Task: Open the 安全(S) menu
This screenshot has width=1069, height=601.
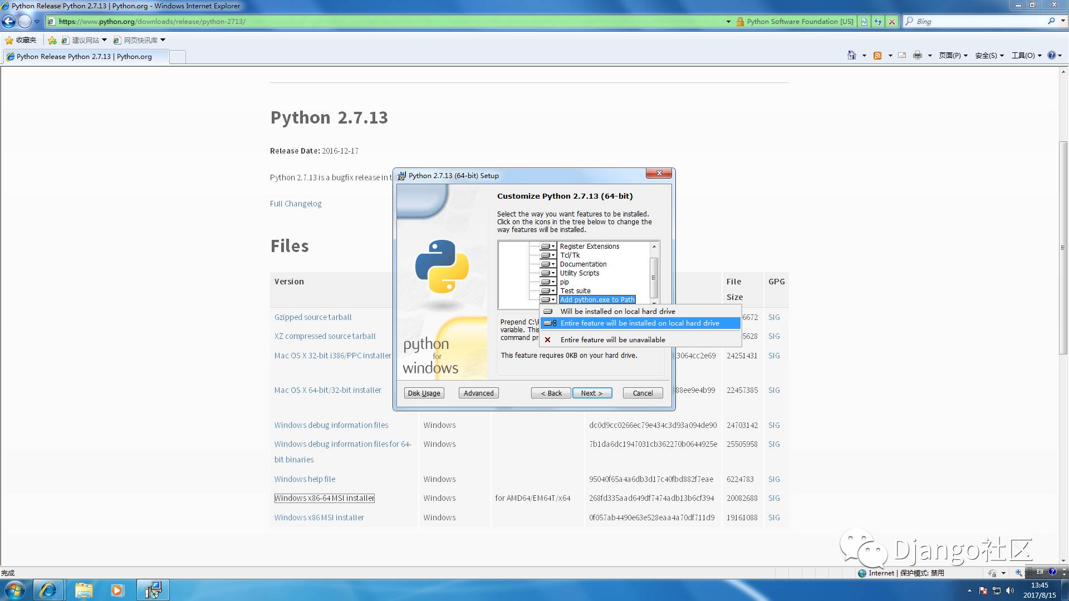Action: pos(989,56)
